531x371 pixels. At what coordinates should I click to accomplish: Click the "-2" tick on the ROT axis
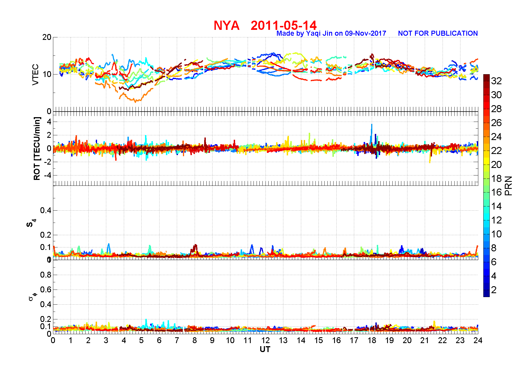(x=48, y=162)
